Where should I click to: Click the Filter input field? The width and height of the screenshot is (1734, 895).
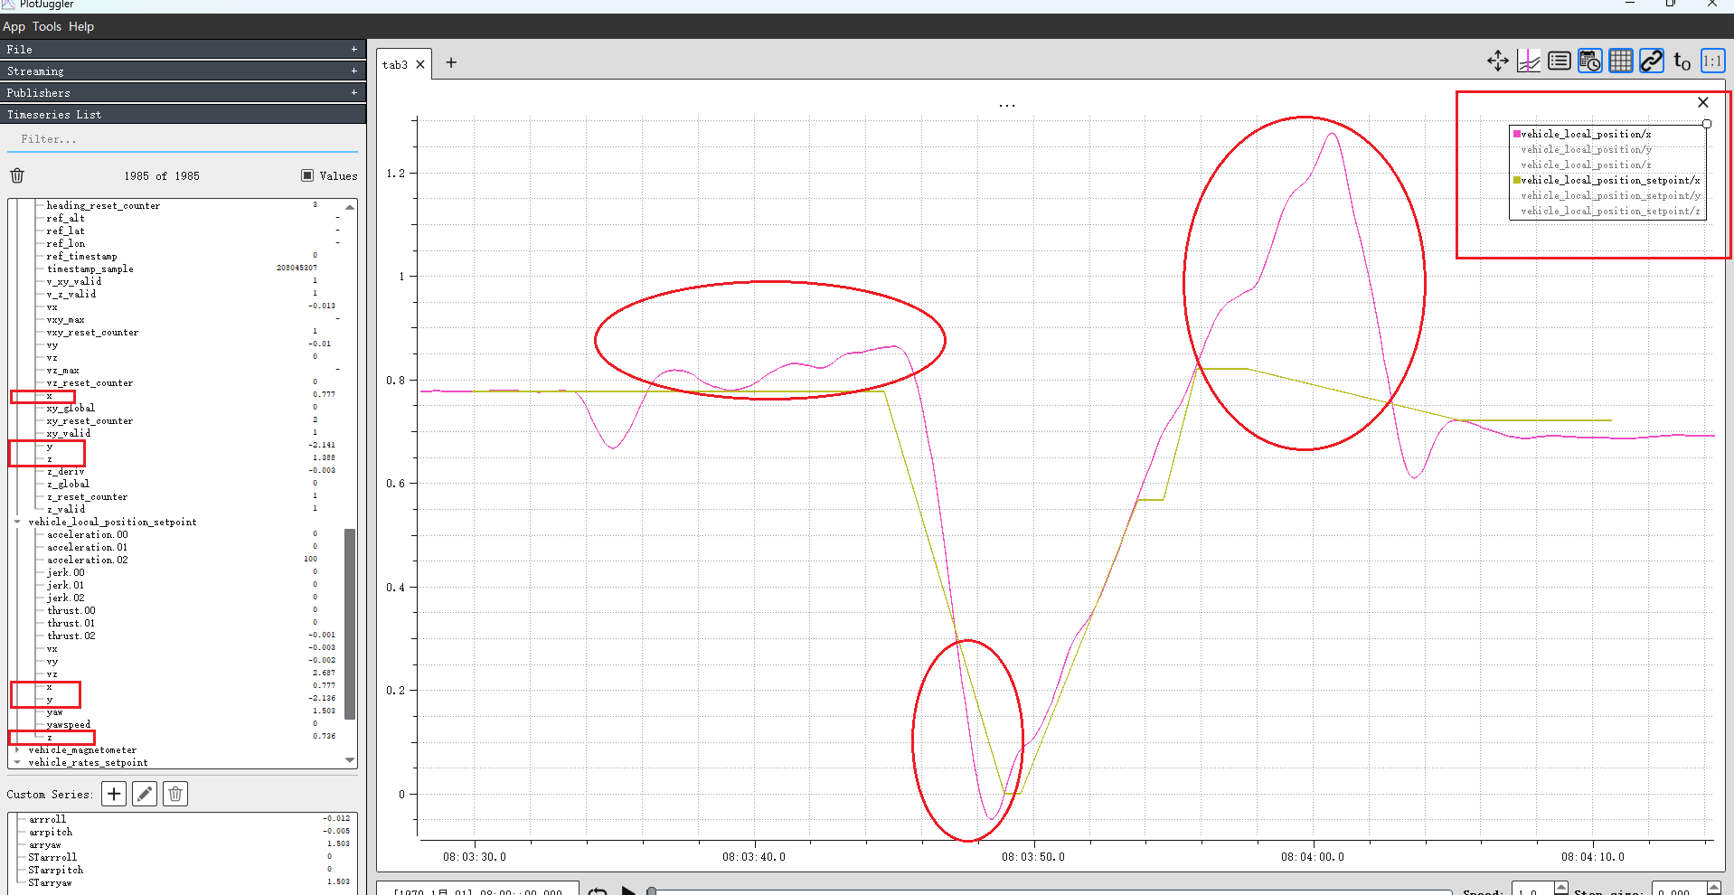(181, 139)
